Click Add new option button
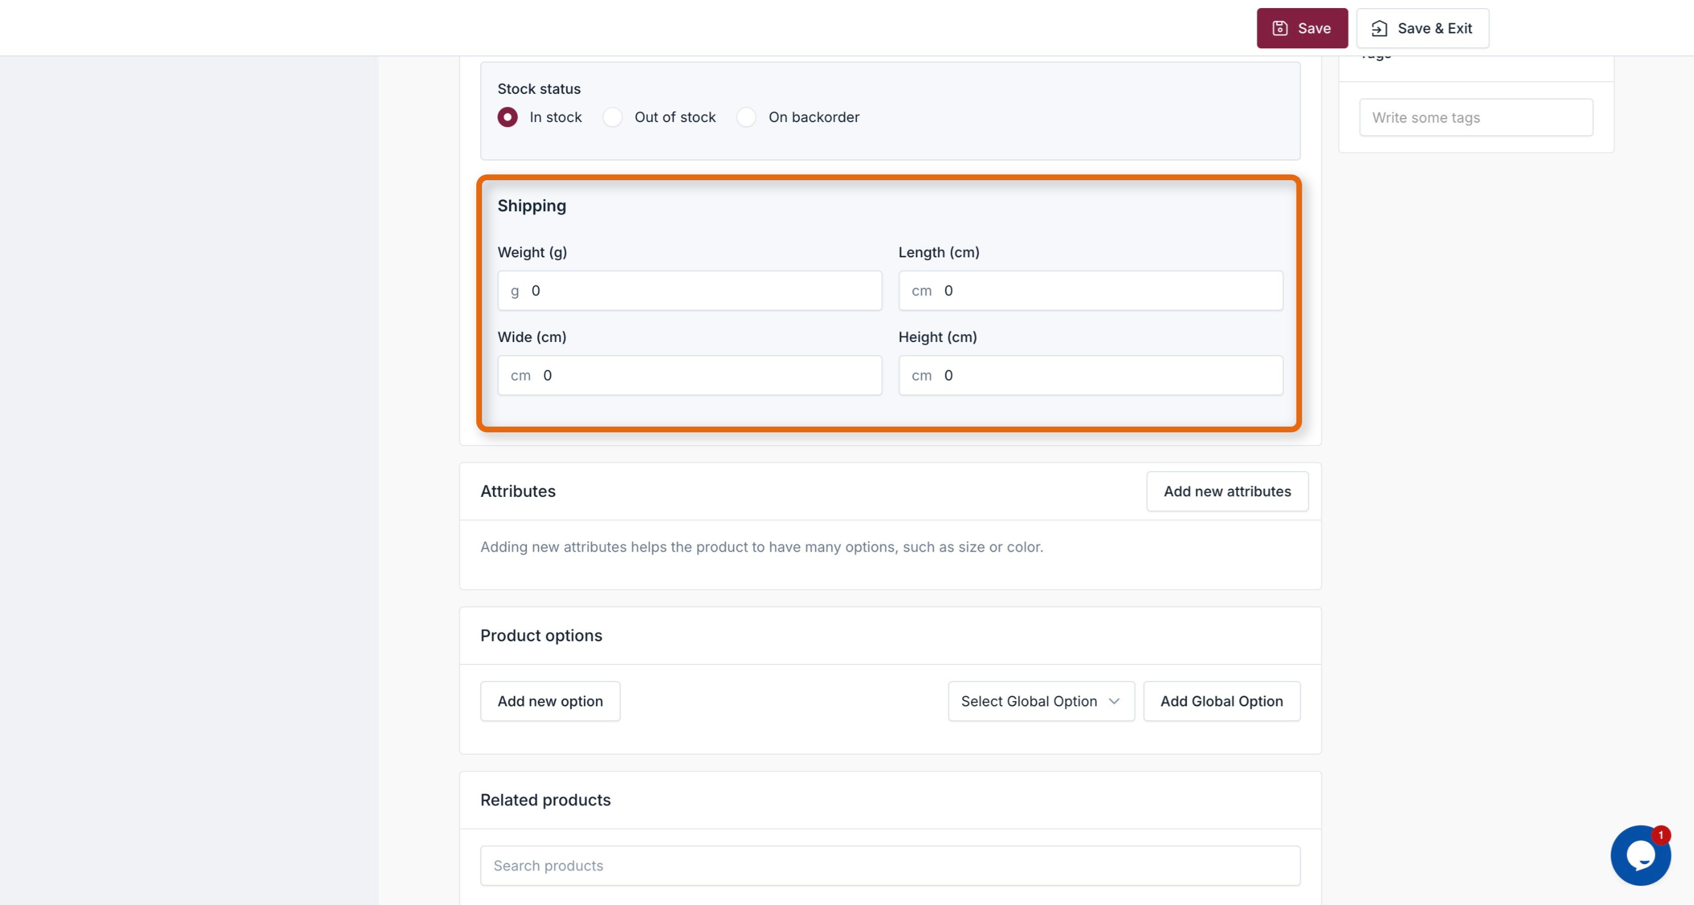This screenshot has height=905, width=1694. (x=550, y=701)
